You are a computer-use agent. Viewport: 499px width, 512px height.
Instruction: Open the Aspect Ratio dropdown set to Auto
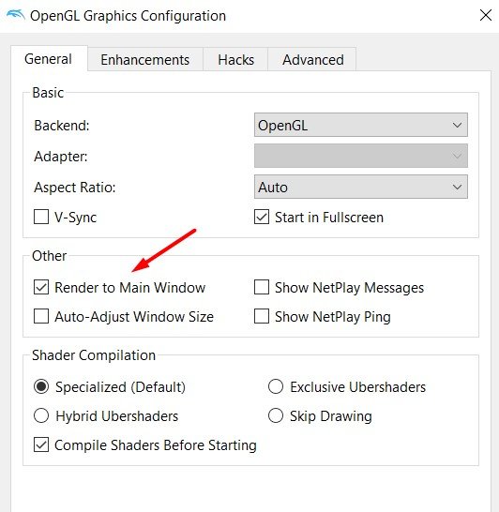click(361, 188)
